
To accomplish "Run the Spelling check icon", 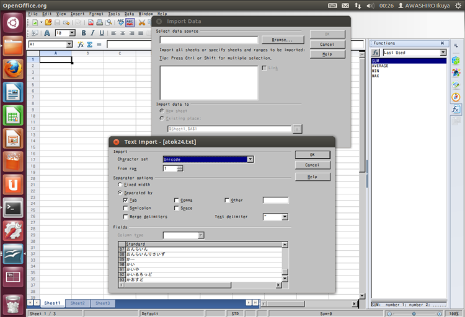I will 120,22.
